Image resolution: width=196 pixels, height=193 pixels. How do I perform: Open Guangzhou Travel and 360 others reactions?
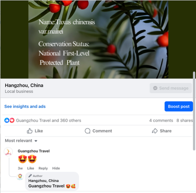click(x=49, y=121)
